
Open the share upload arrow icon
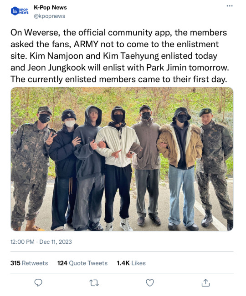tap(205, 283)
